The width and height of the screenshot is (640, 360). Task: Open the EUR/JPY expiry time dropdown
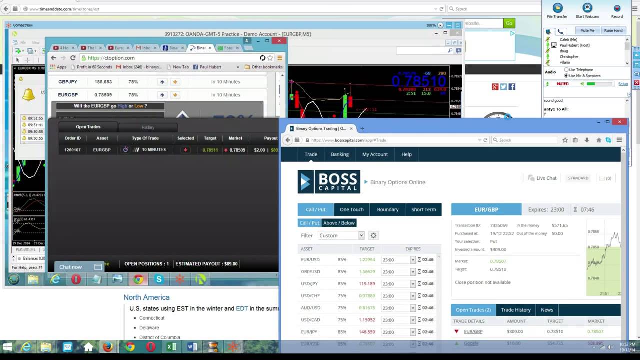click(x=399, y=332)
